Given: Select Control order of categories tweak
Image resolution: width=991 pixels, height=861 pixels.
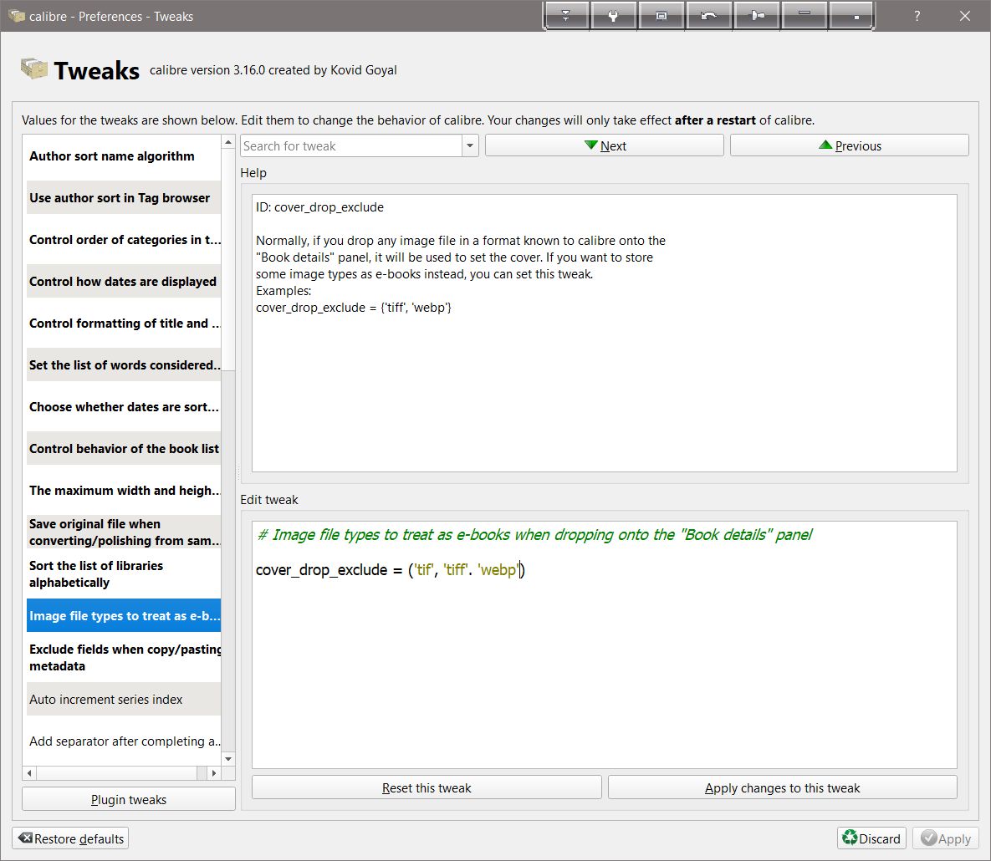Looking at the screenshot, I should pyautogui.click(x=124, y=239).
